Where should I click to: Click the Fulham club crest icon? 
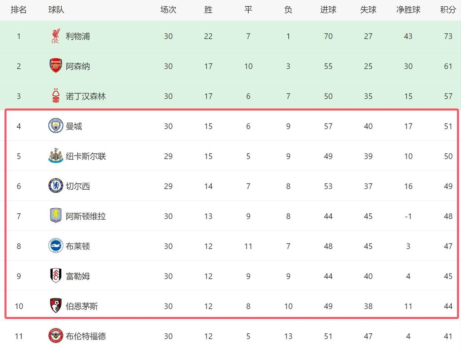tap(56, 276)
